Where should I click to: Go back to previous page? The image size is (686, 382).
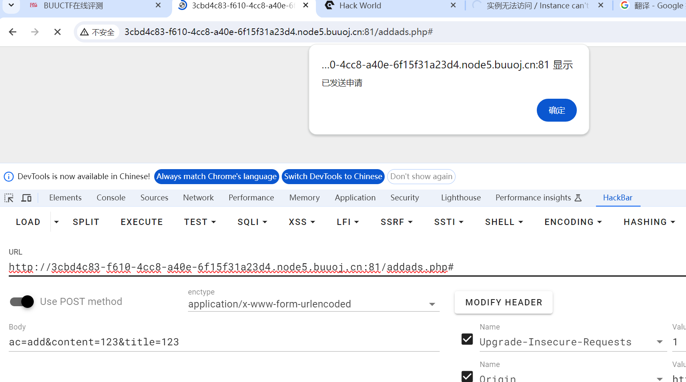[x=13, y=32]
